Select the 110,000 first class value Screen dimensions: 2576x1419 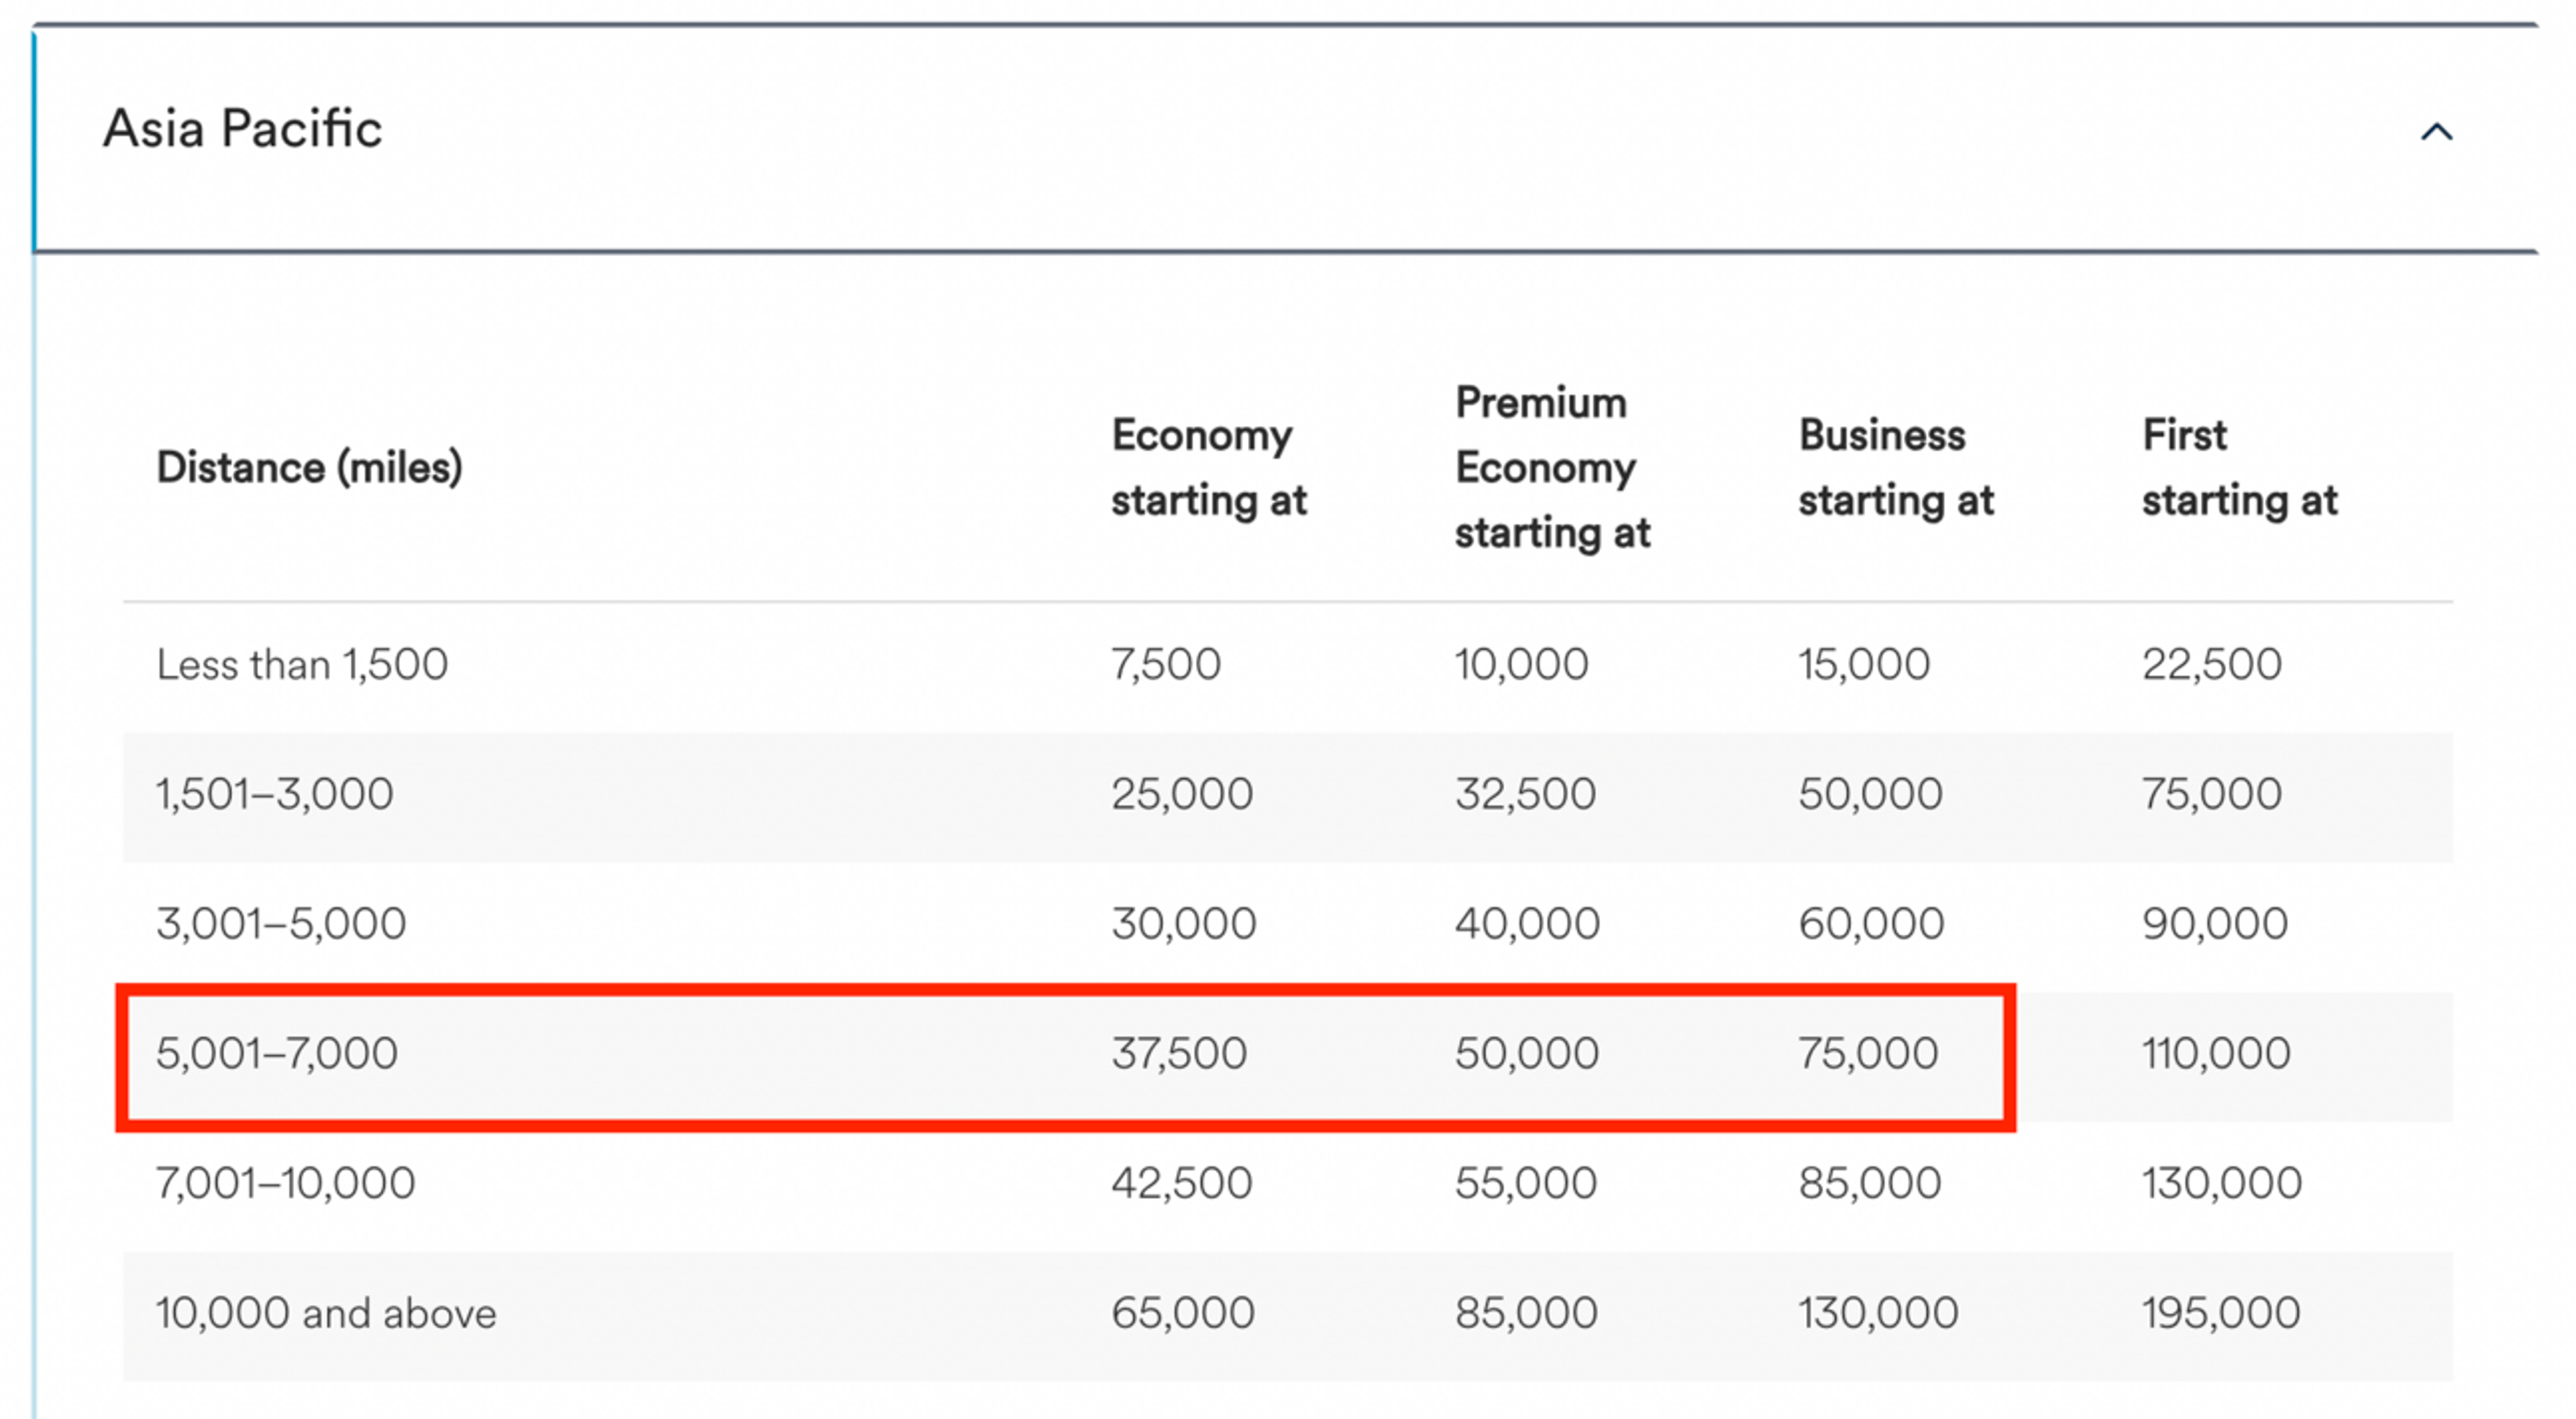pyautogui.click(x=2216, y=1054)
